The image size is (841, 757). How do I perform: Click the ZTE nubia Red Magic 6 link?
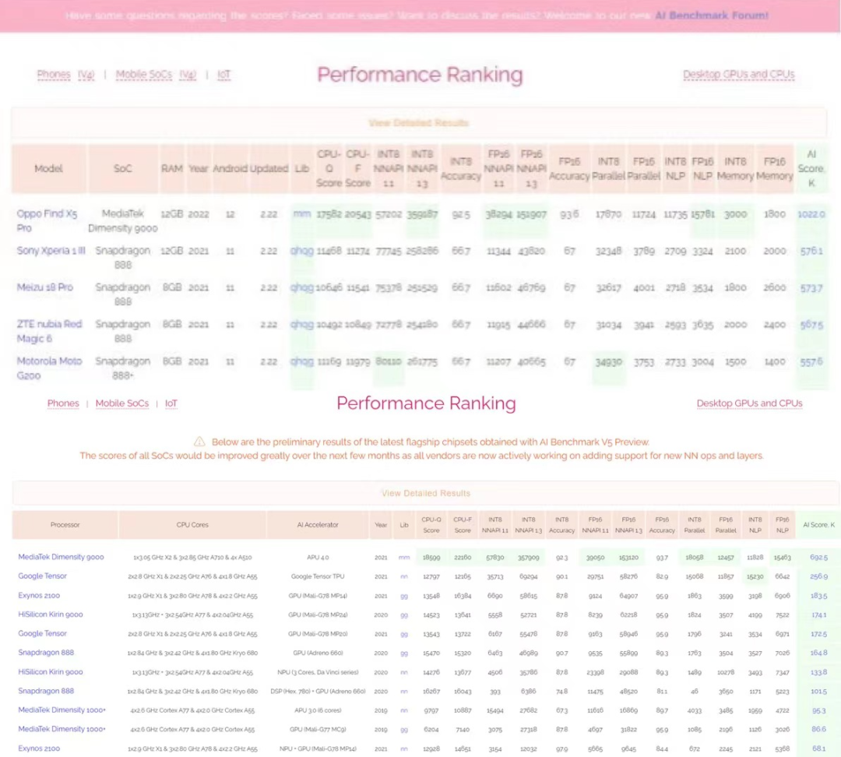coord(49,331)
